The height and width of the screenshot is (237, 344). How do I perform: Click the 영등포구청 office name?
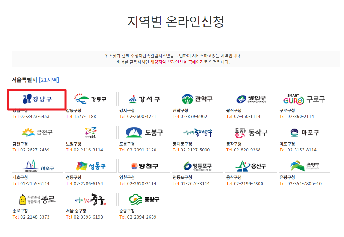pyautogui.click(x=182, y=178)
